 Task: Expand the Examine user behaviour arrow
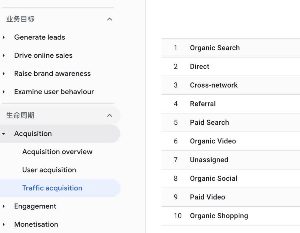coord(4,92)
